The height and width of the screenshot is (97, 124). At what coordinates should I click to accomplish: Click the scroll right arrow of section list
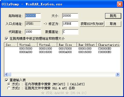(118, 74)
